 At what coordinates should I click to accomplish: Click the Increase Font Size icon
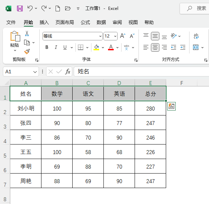coord(123,36)
